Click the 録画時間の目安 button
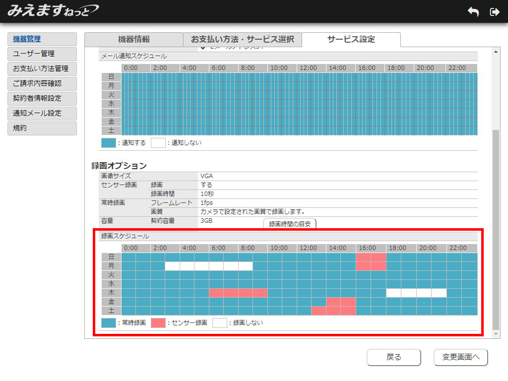 (x=289, y=224)
